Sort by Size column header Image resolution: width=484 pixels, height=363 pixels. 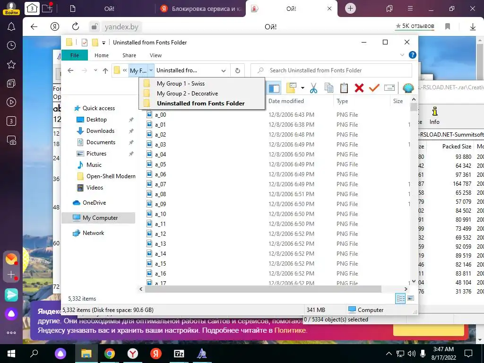[398, 101]
